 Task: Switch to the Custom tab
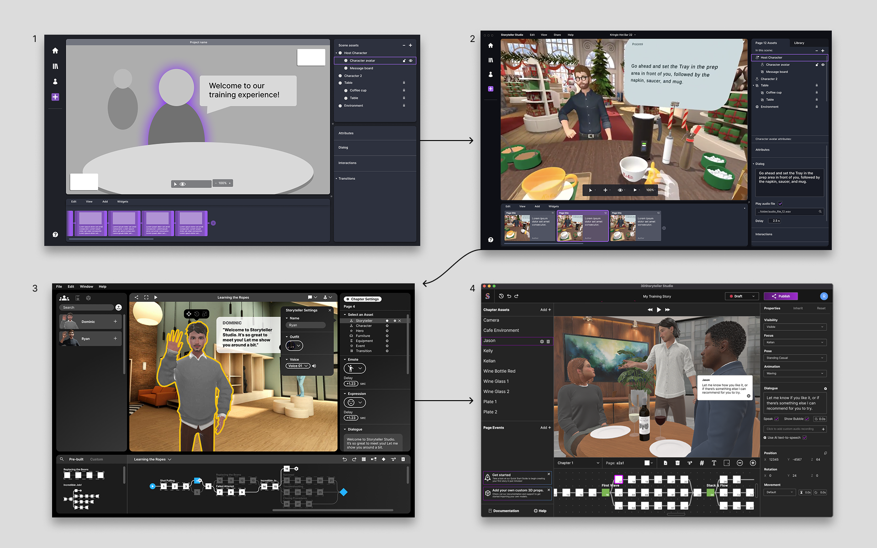pyautogui.click(x=96, y=459)
